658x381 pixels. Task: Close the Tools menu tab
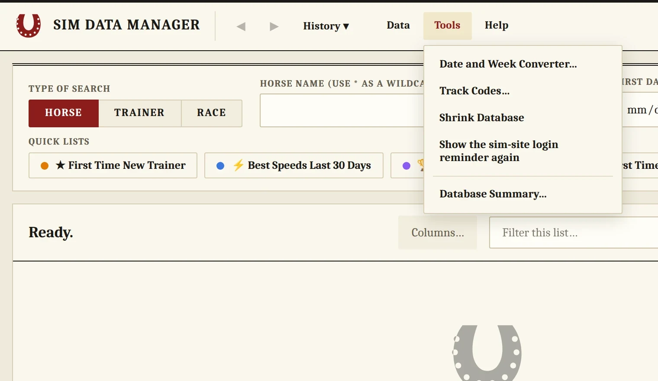coord(448,26)
